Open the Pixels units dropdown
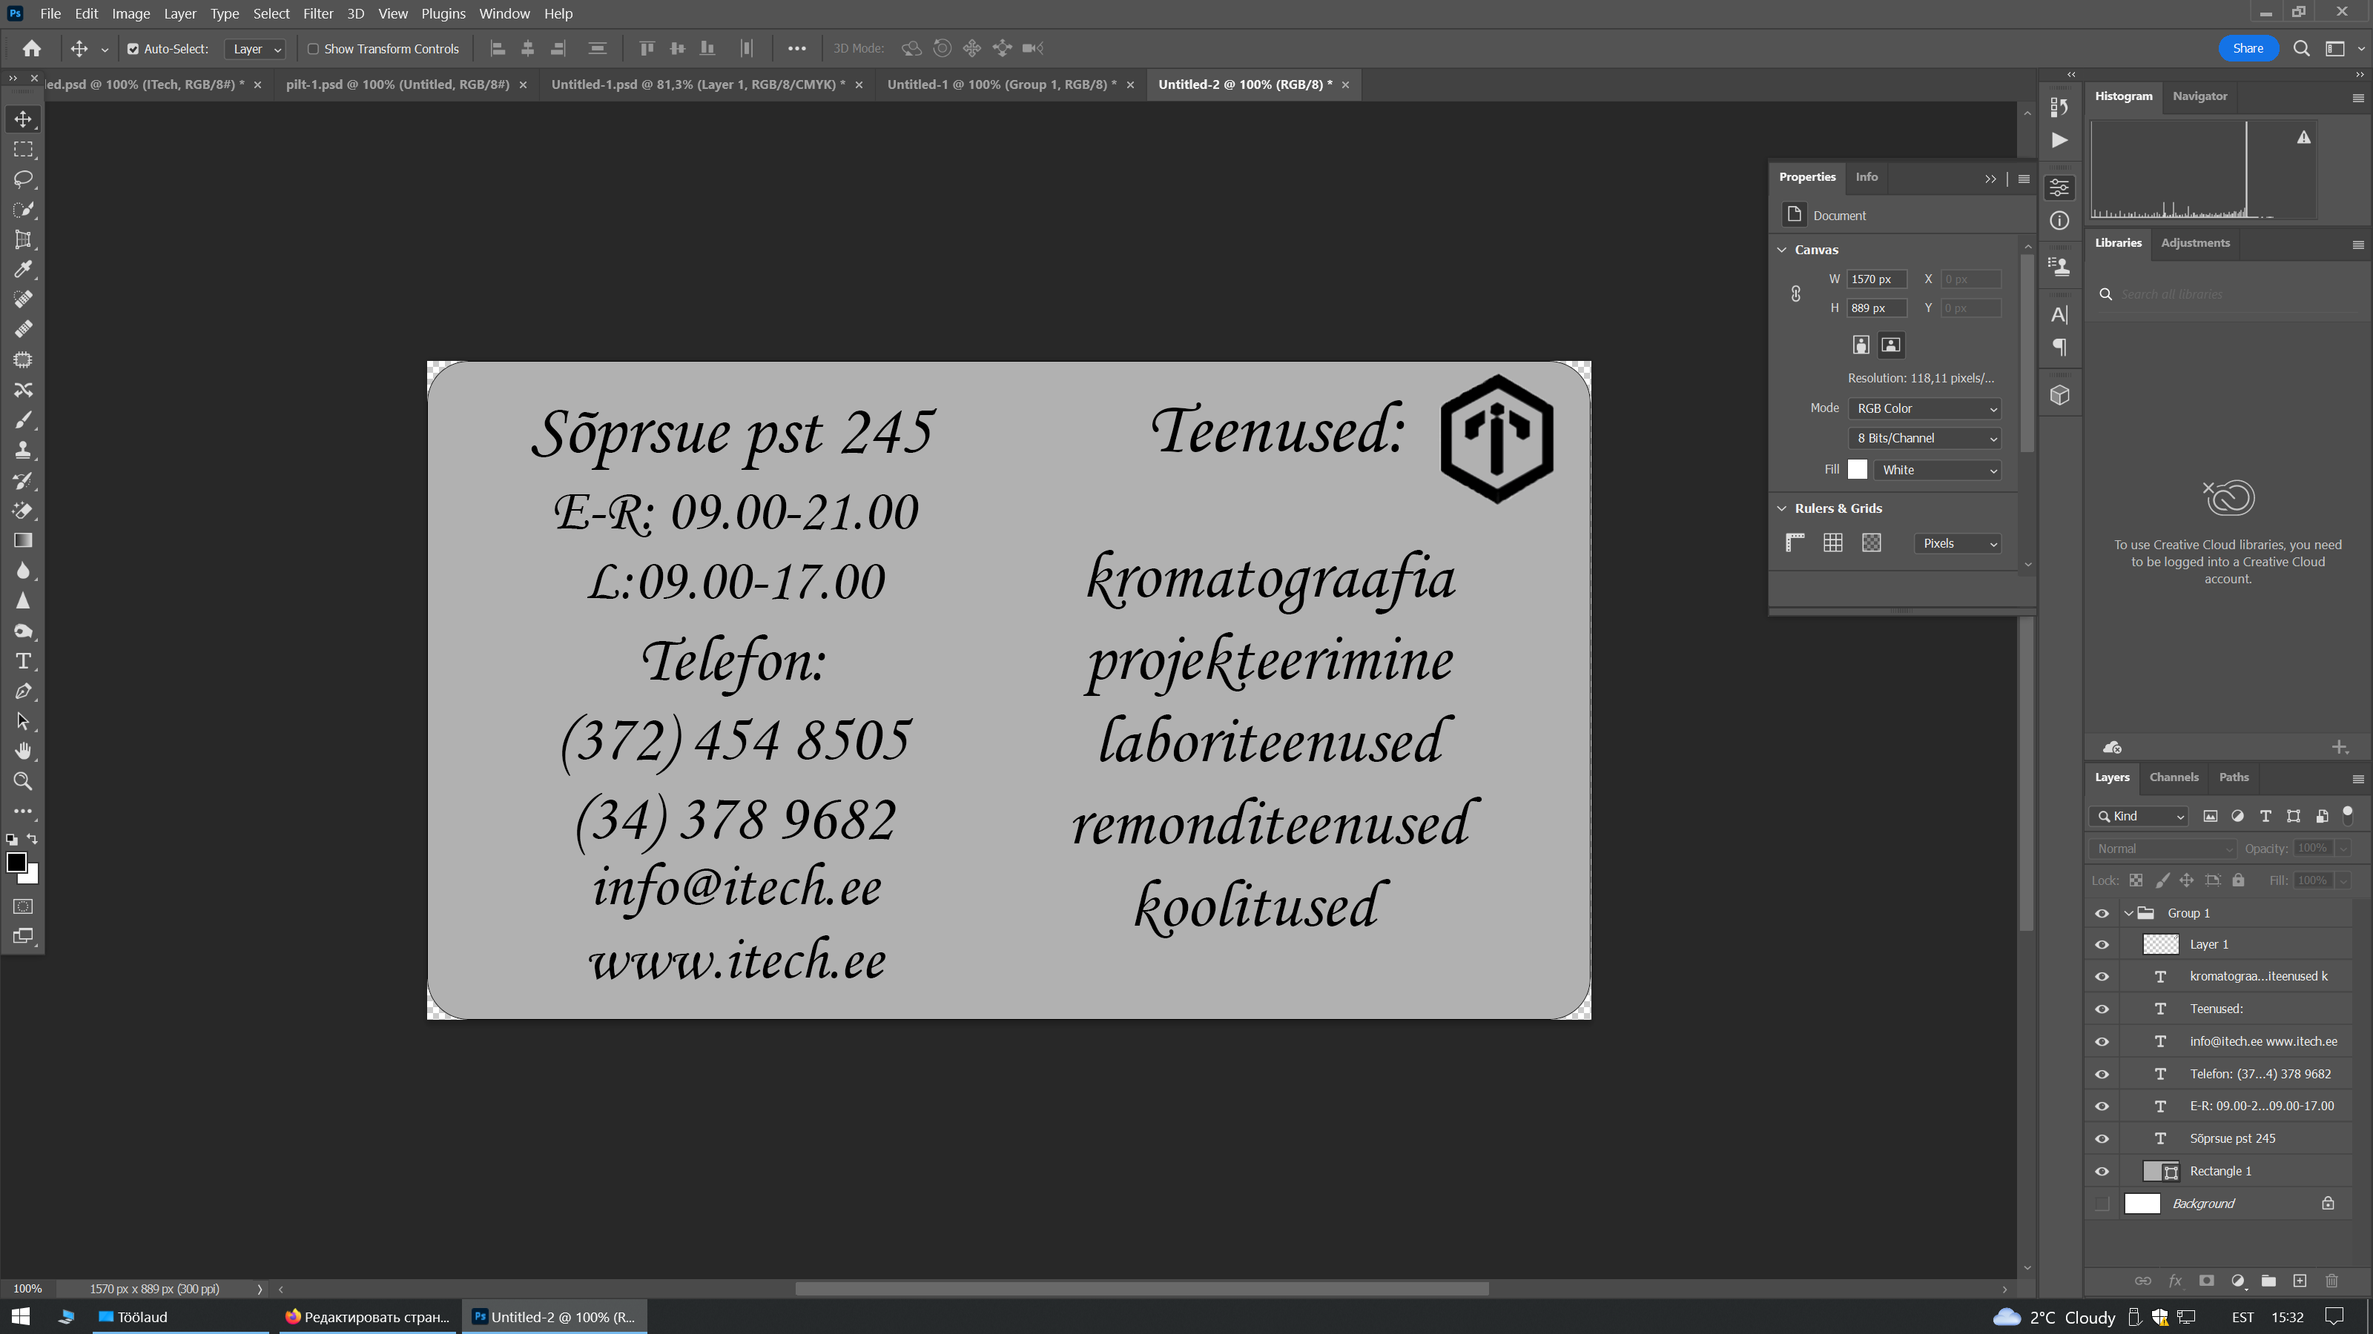Screen dimensions: 2373x1334 point(1958,543)
